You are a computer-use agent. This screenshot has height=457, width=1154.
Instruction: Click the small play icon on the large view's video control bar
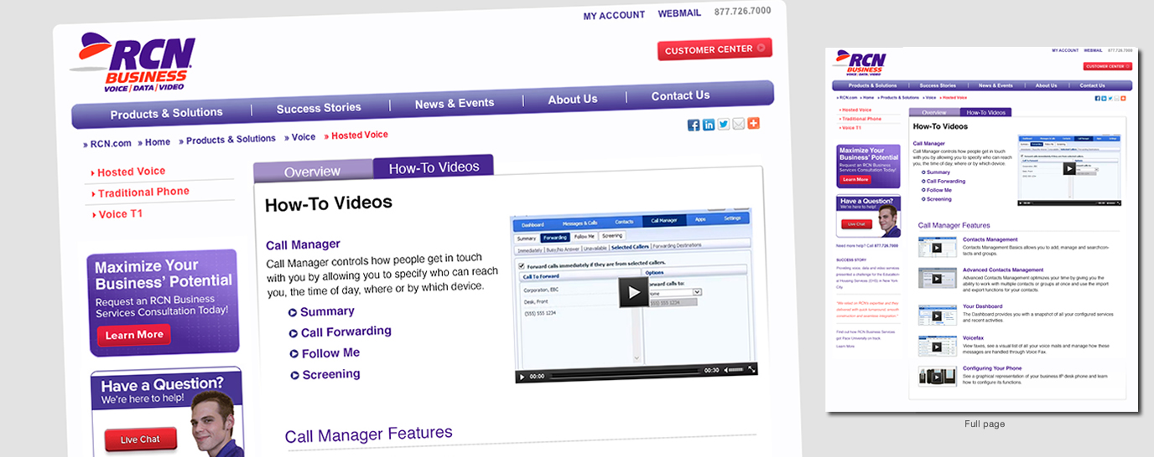[x=522, y=377]
